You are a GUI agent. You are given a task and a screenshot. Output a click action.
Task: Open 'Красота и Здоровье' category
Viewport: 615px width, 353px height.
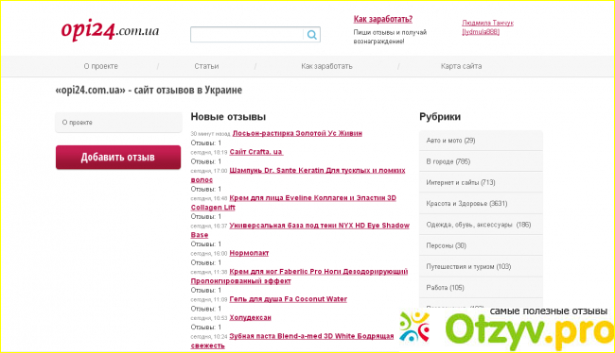click(481, 204)
